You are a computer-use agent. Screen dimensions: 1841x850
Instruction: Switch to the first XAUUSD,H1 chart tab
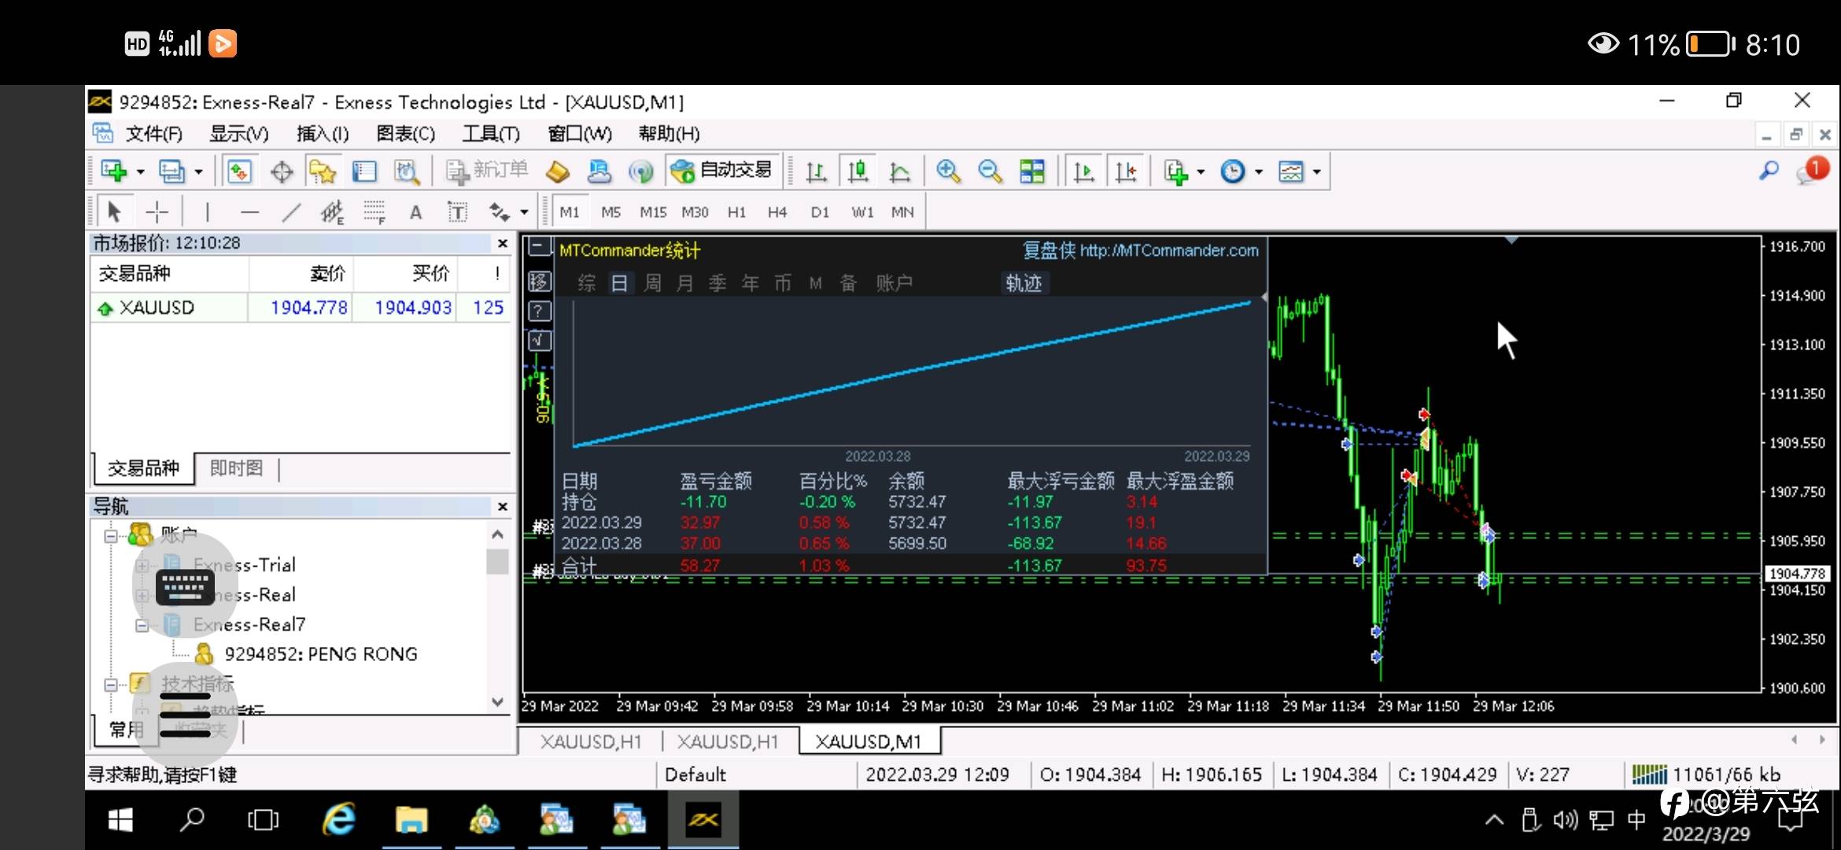(591, 741)
